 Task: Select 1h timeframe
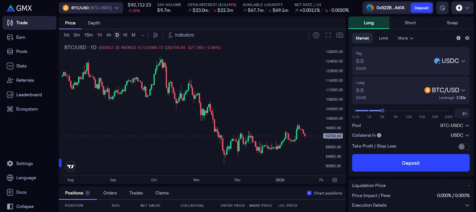(x=100, y=35)
